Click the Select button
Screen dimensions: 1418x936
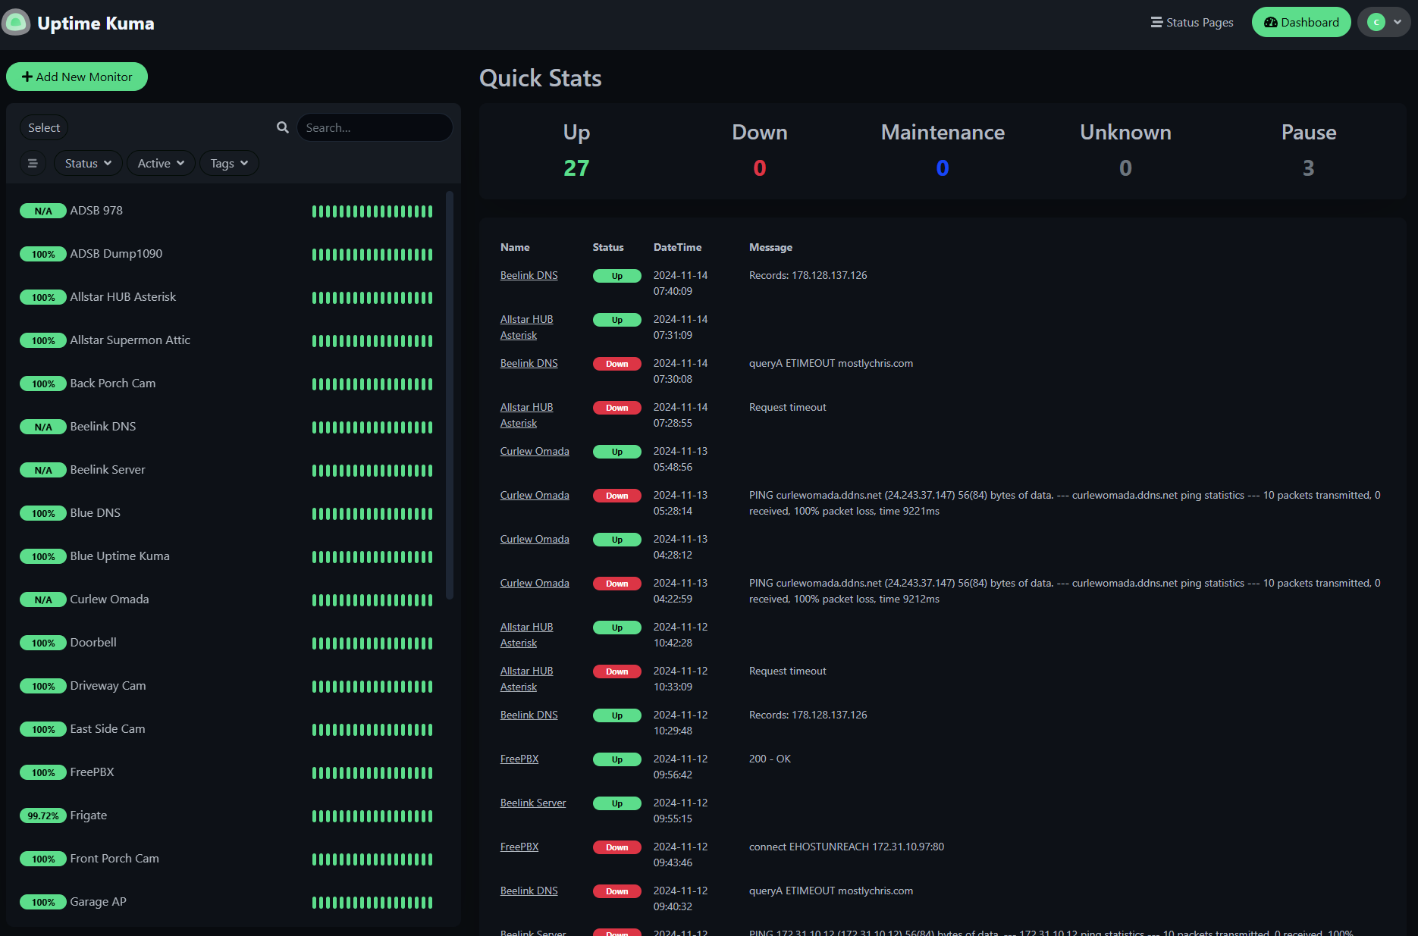pyautogui.click(x=44, y=127)
